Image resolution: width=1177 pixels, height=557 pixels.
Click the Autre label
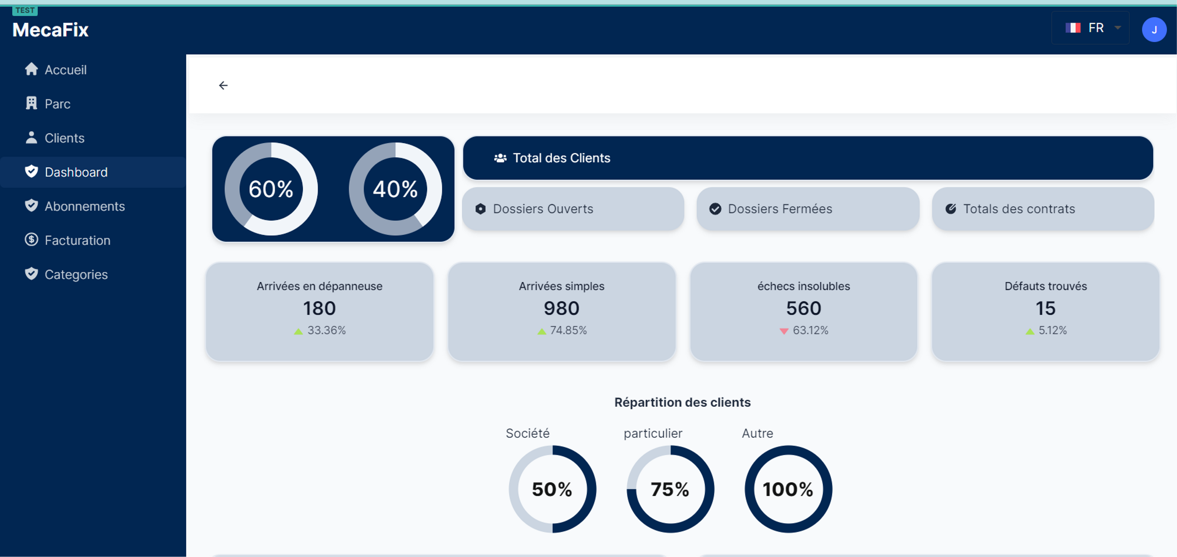point(757,433)
